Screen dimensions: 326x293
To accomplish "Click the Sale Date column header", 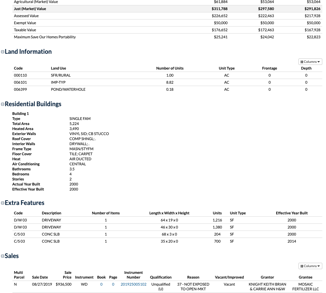I will point(40,277).
